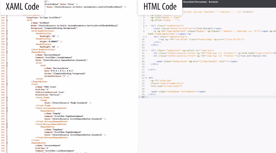Click line number 220 in the XAML gutter
The image size is (276, 153).
click(x=3, y=18)
